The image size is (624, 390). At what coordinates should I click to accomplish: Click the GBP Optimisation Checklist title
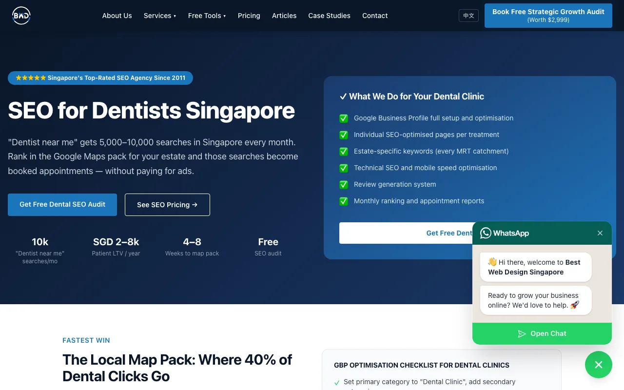422,365
